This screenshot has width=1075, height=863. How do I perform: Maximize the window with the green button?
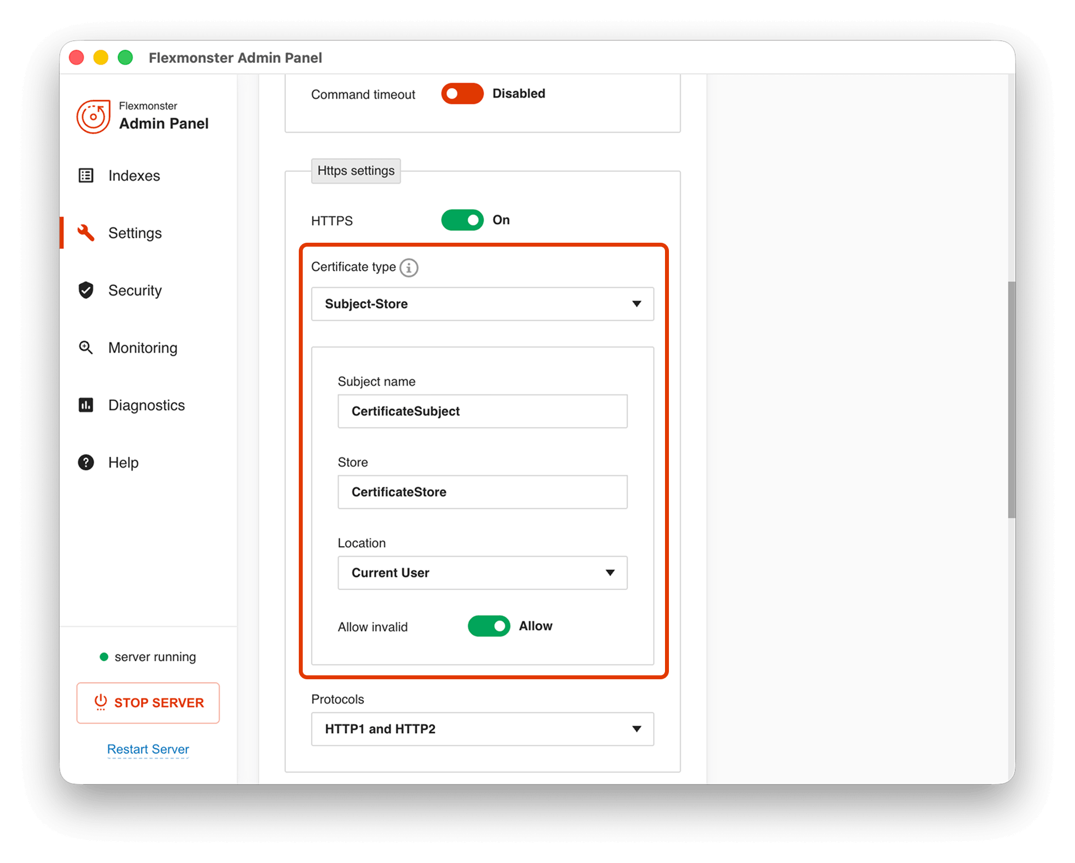pos(125,57)
